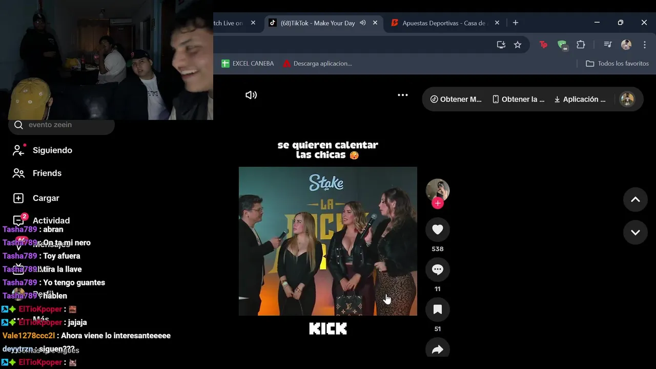Image resolution: width=656 pixels, height=369 pixels.
Task: Open the media control playlist icon
Action: [608, 45]
